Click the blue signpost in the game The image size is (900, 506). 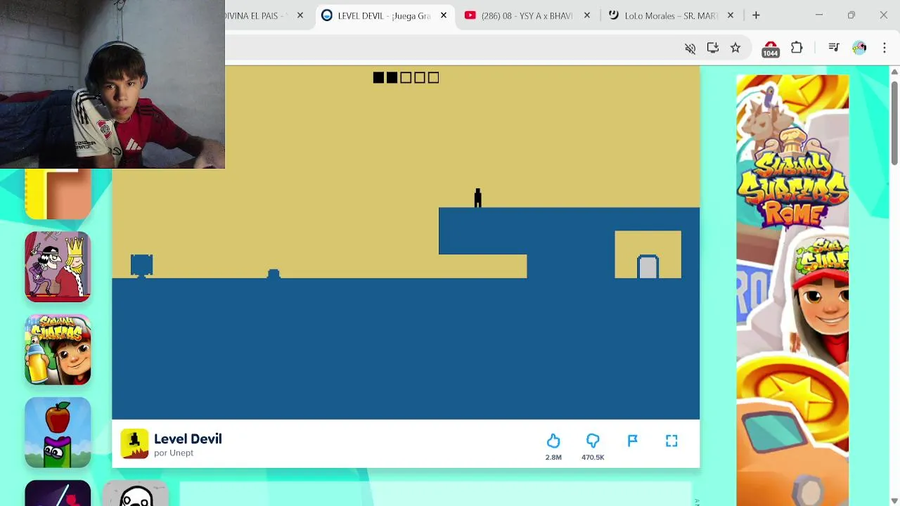[x=141, y=266]
